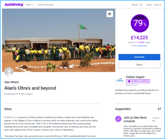Click the chevron next to Menu

[x=33, y=5]
